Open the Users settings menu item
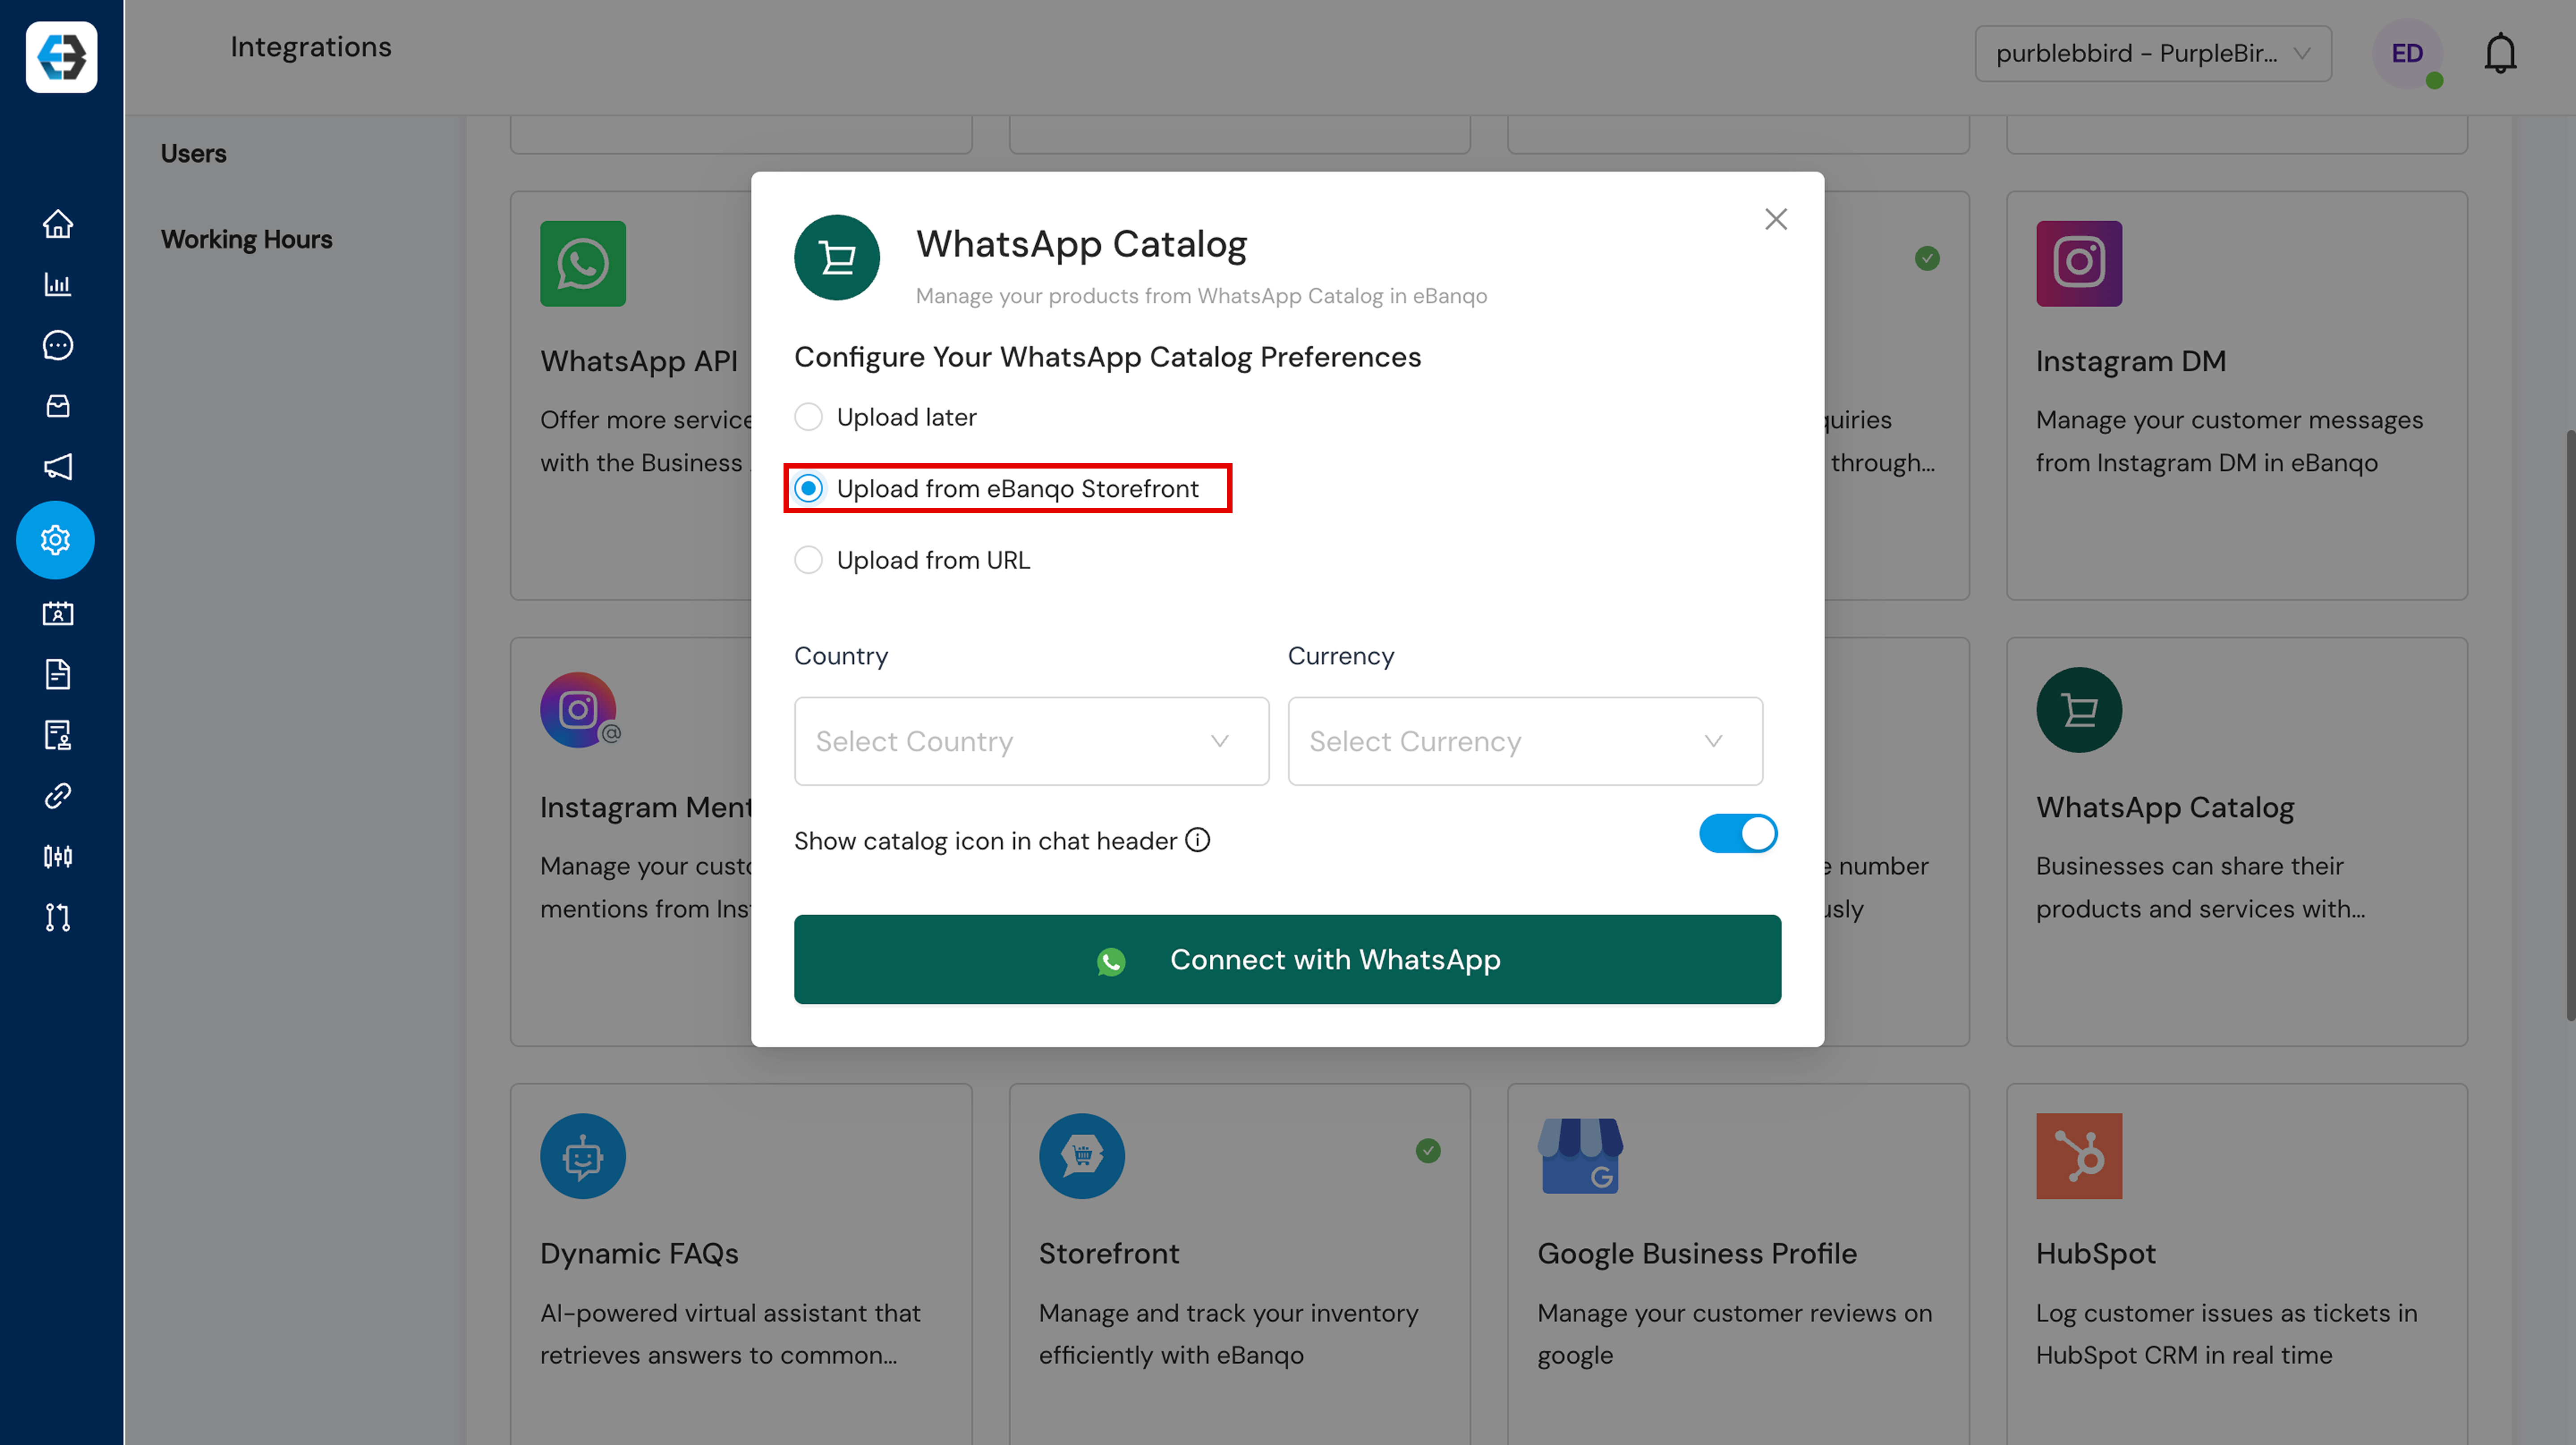The height and width of the screenshot is (1445, 2576). tap(194, 154)
